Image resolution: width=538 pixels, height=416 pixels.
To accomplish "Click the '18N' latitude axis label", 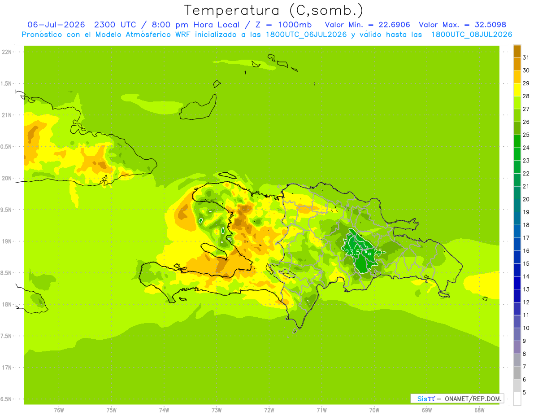I will click(x=6, y=305).
